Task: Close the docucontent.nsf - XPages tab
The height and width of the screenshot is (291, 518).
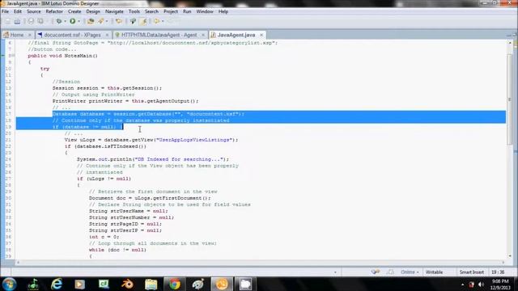Action: pyautogui.click(x=107, y=35)
